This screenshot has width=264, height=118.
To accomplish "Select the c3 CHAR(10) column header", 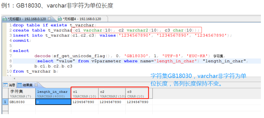I will (139, 94).
